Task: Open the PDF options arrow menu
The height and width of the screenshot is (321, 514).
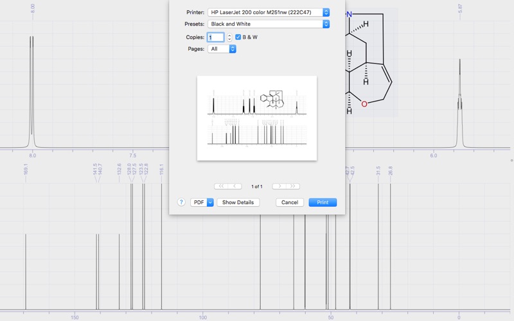Action: (x=210, y=202)
